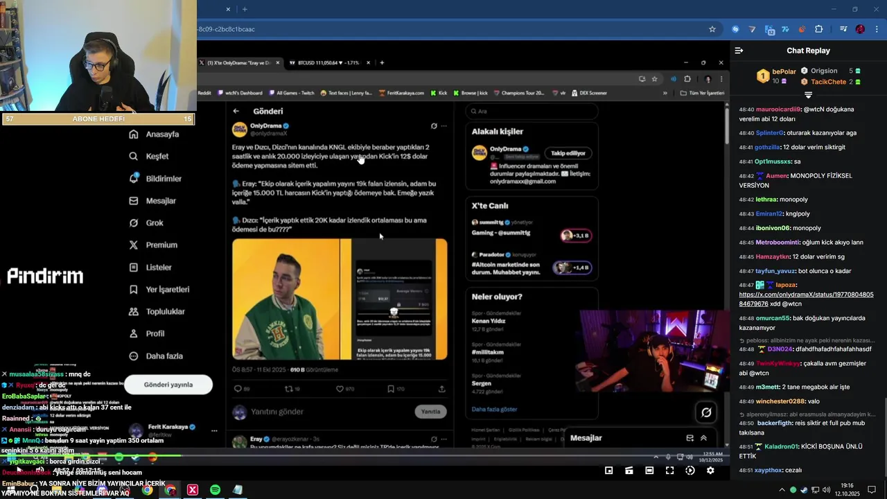Collapse the Chat Replay panel
Viewport: 887px width, 499px height.
click(x=739, y=51)
